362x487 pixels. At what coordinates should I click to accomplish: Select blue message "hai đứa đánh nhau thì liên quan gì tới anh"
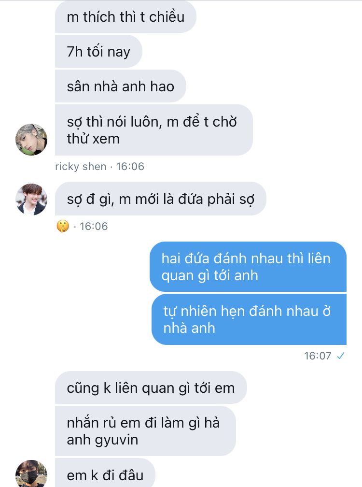pyautogui.click(x=248, y=267)
